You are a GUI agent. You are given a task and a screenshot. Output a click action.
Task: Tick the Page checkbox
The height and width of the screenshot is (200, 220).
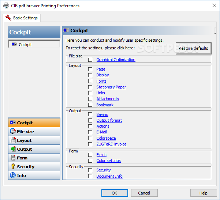90,69
